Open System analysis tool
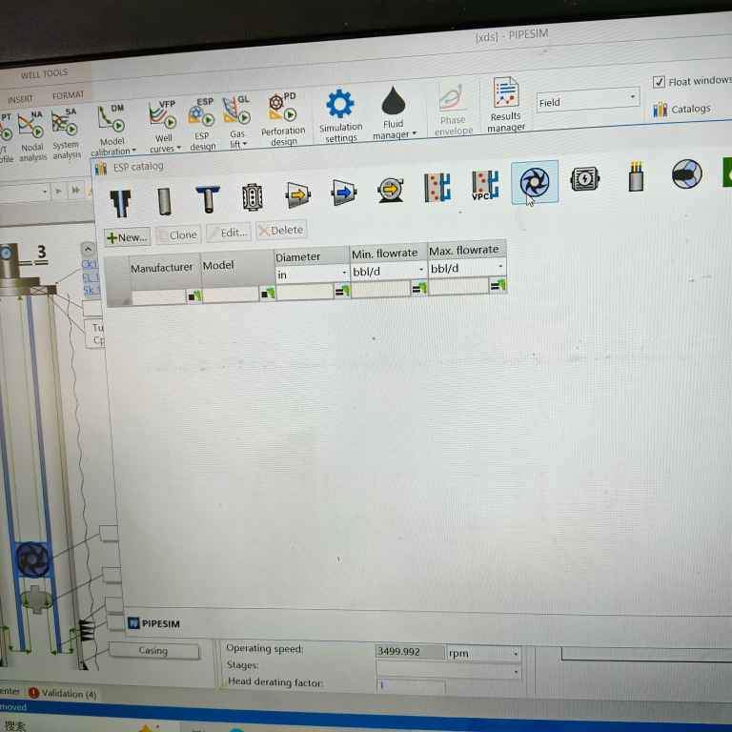 click(x=66, y=134)
